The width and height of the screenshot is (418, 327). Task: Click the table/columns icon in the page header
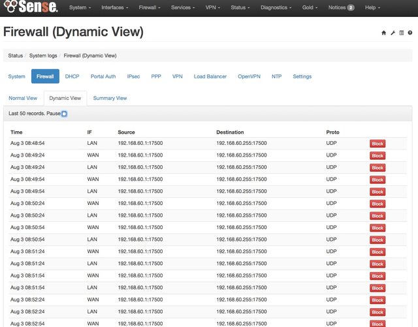point(401,33)
